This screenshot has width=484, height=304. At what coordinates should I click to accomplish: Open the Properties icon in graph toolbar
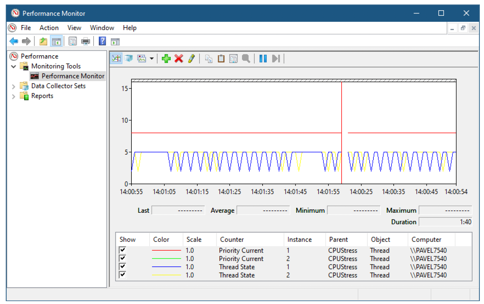(x=234, y=58)
